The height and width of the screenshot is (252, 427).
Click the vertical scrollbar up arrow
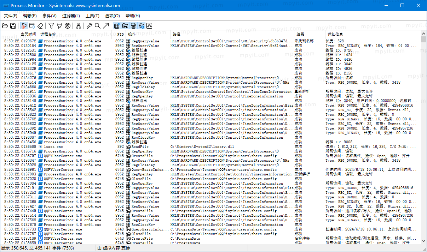[424, 34]
